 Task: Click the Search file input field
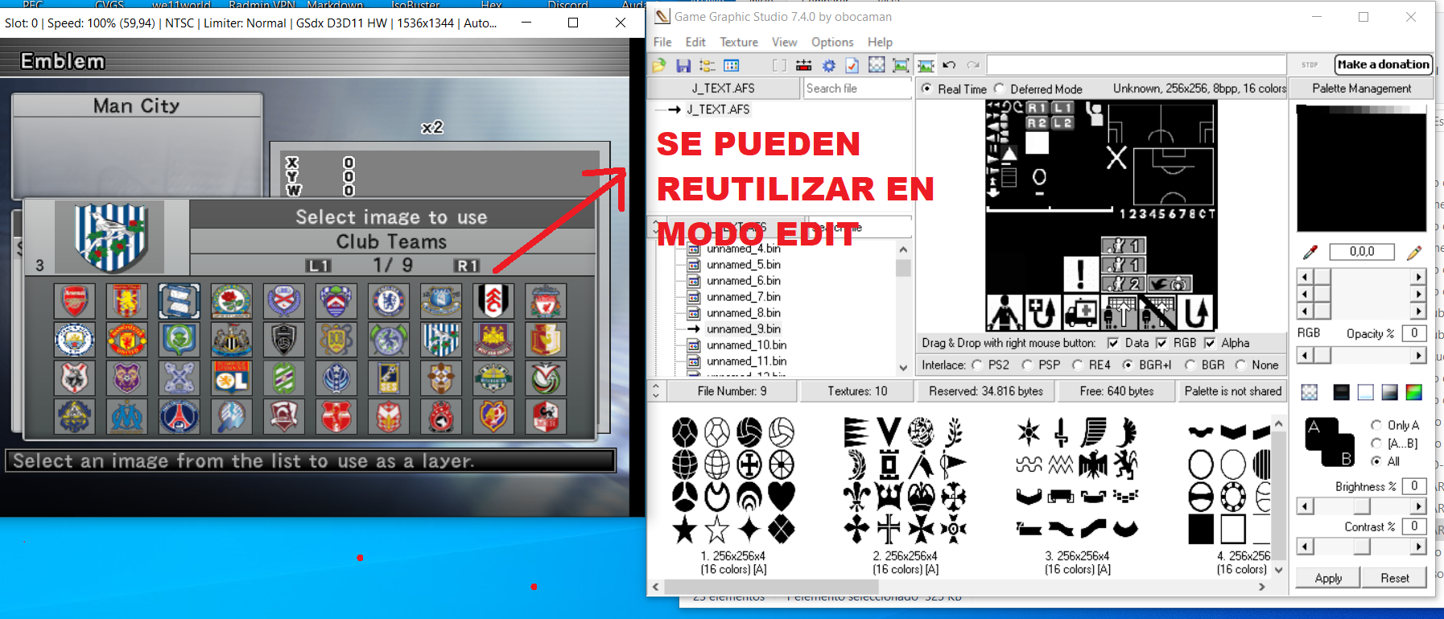[857, 89]
